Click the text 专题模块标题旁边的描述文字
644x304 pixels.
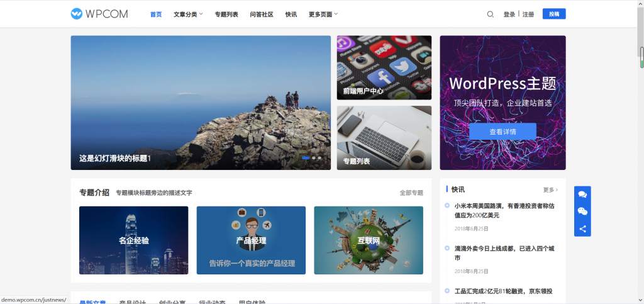click(153, 193)
